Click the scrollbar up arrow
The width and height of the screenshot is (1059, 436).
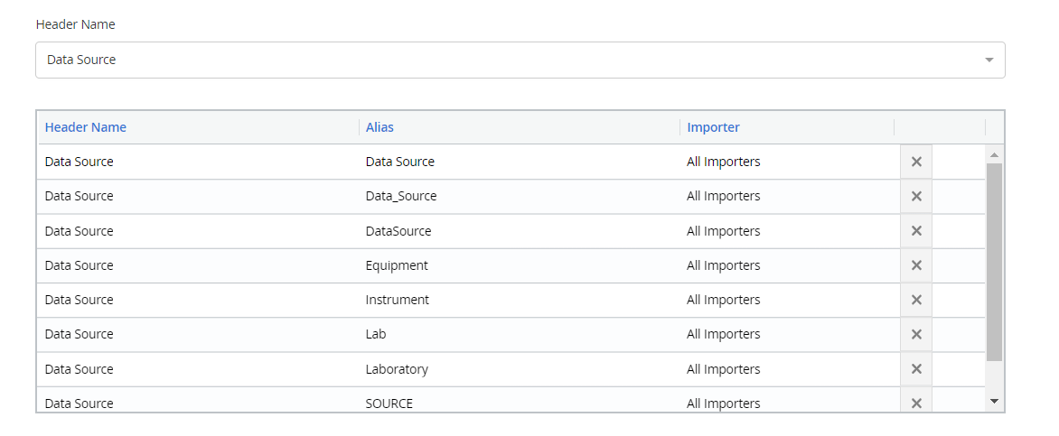point(994,155)
